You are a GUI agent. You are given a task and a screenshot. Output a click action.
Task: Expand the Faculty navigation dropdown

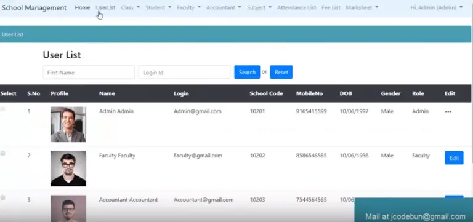pos(188,7)
